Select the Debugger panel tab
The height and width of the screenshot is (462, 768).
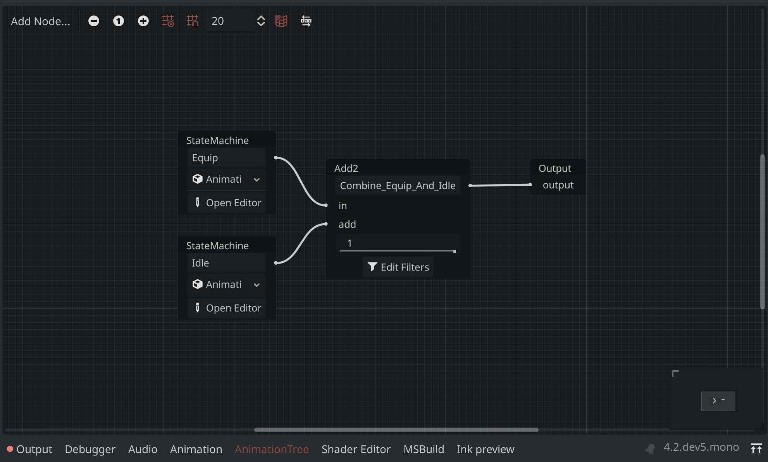(90, 449)
